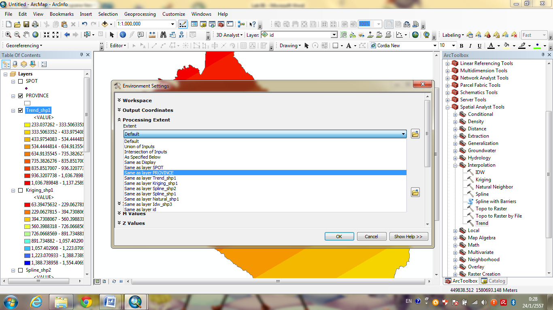Screen dimensions: 553x310
Task: Click Fixed Zoom In icon
Action: click(47, 35)
